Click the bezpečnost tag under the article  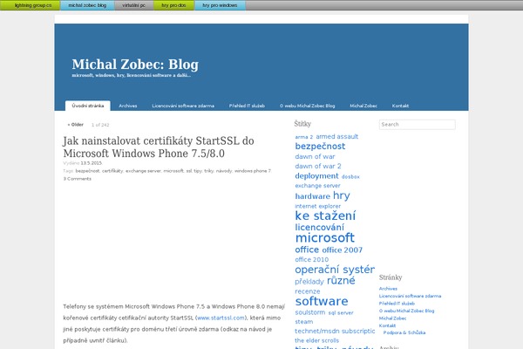pyautogui.click(x=87, y=171)
